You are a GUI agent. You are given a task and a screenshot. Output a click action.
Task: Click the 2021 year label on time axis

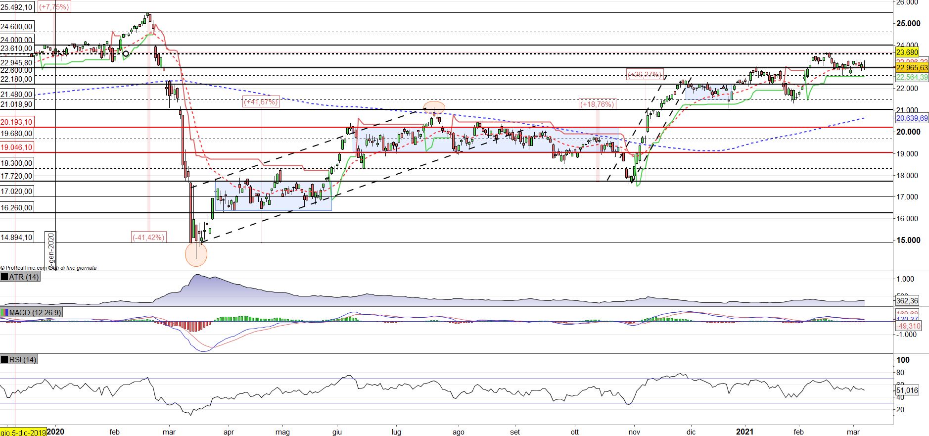(x=744, y=432)
